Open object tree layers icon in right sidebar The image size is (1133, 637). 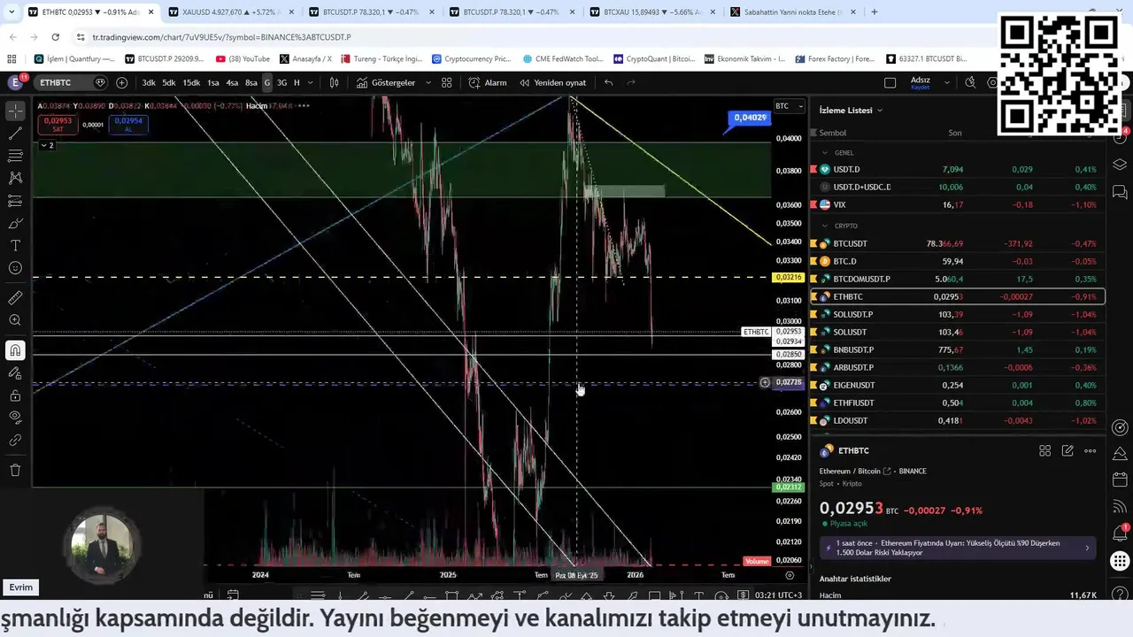coord(1120,165)
